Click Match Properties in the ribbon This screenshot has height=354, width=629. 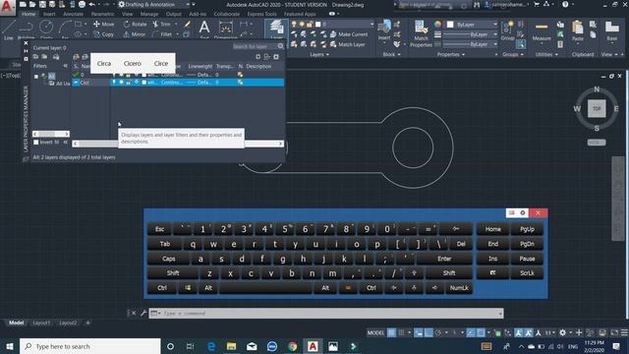pyautogui.click(x=421, y=34)
